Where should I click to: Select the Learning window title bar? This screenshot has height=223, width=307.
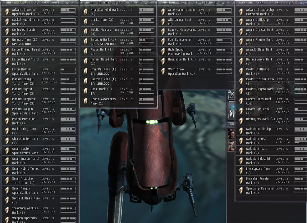tap(119, 2)
